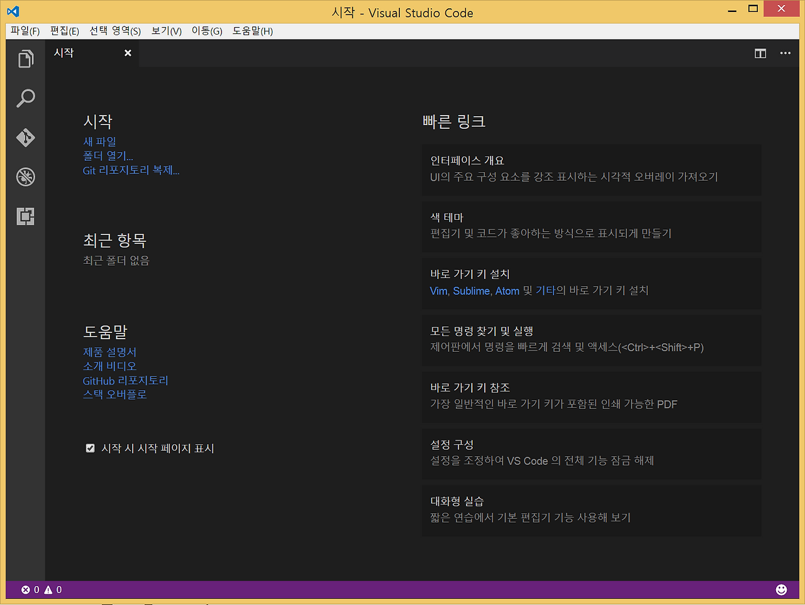Open the Search view in the activity bar
Screen dimensions: 805x605
pyautogui.click(x=25, y=98)
